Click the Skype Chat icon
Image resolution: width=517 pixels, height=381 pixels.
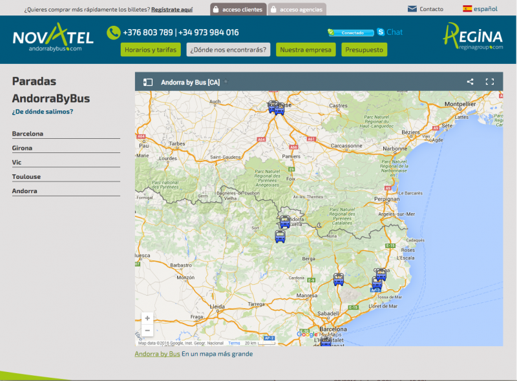point(381,32)
